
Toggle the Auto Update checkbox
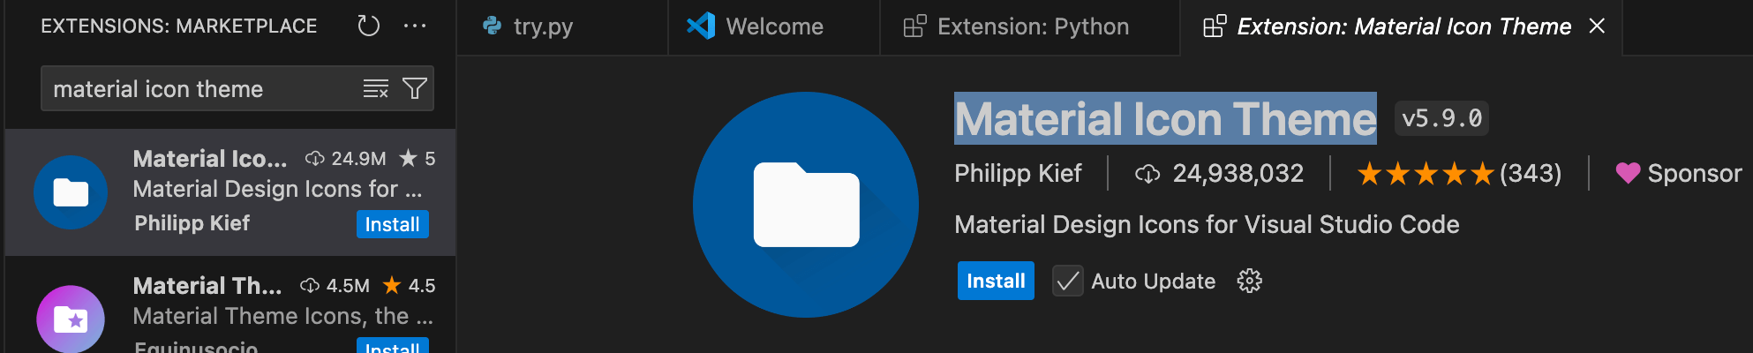[x=1067, y=282]
